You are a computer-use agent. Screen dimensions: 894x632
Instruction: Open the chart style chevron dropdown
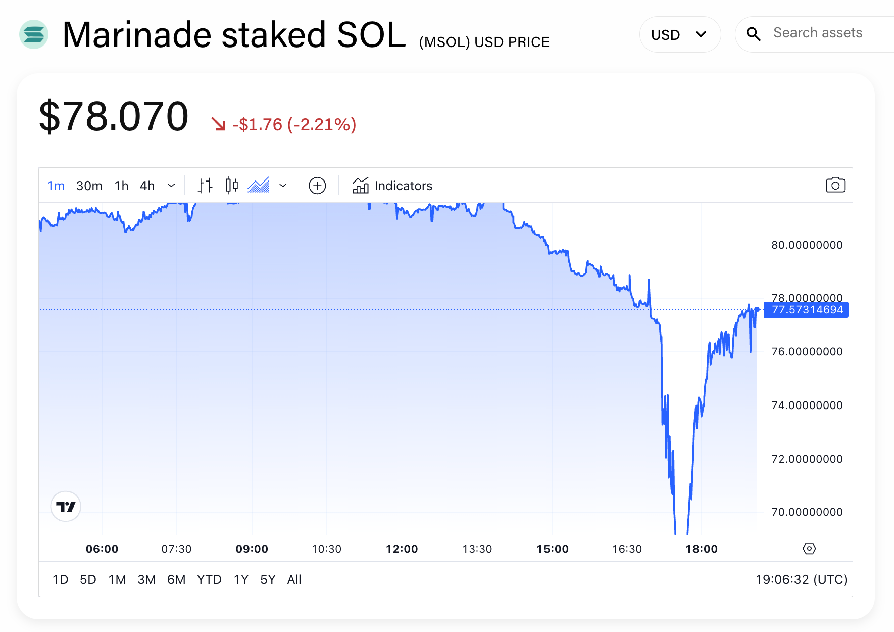283,185
